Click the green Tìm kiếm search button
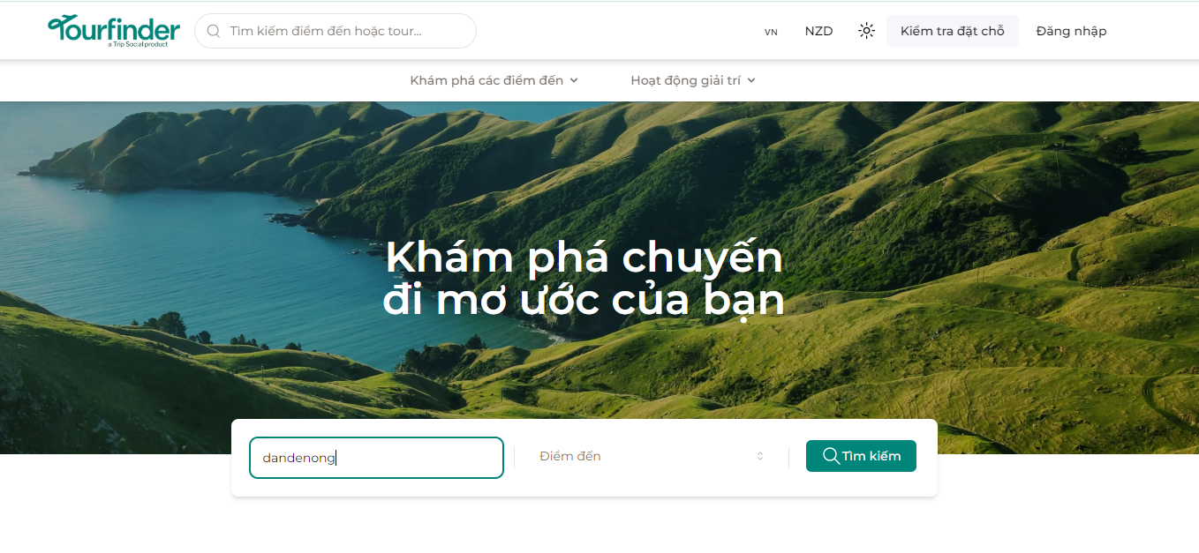The width and height of the screenshot is (1199, 553). click(x=861, y=456)
